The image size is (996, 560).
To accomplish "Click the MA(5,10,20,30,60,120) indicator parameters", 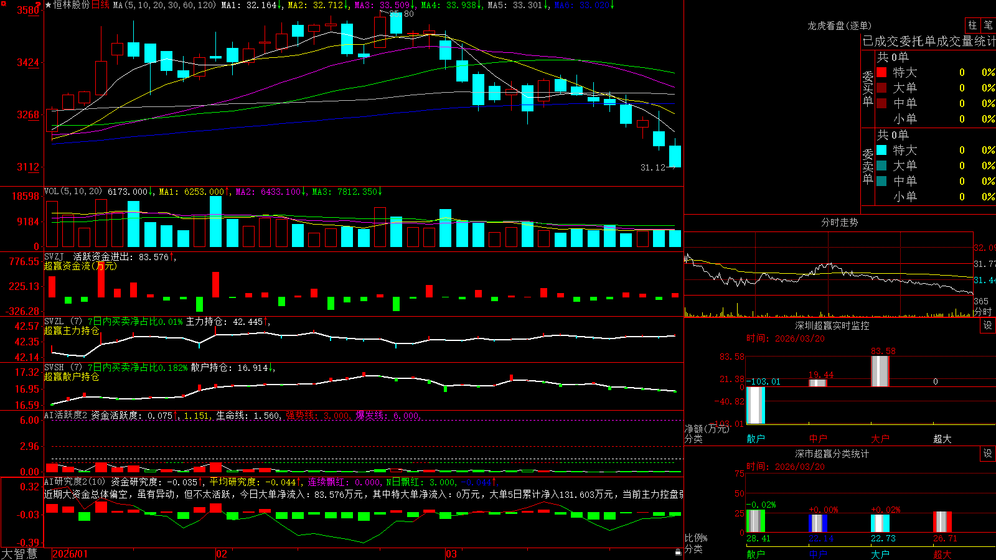I will point(165,5).
